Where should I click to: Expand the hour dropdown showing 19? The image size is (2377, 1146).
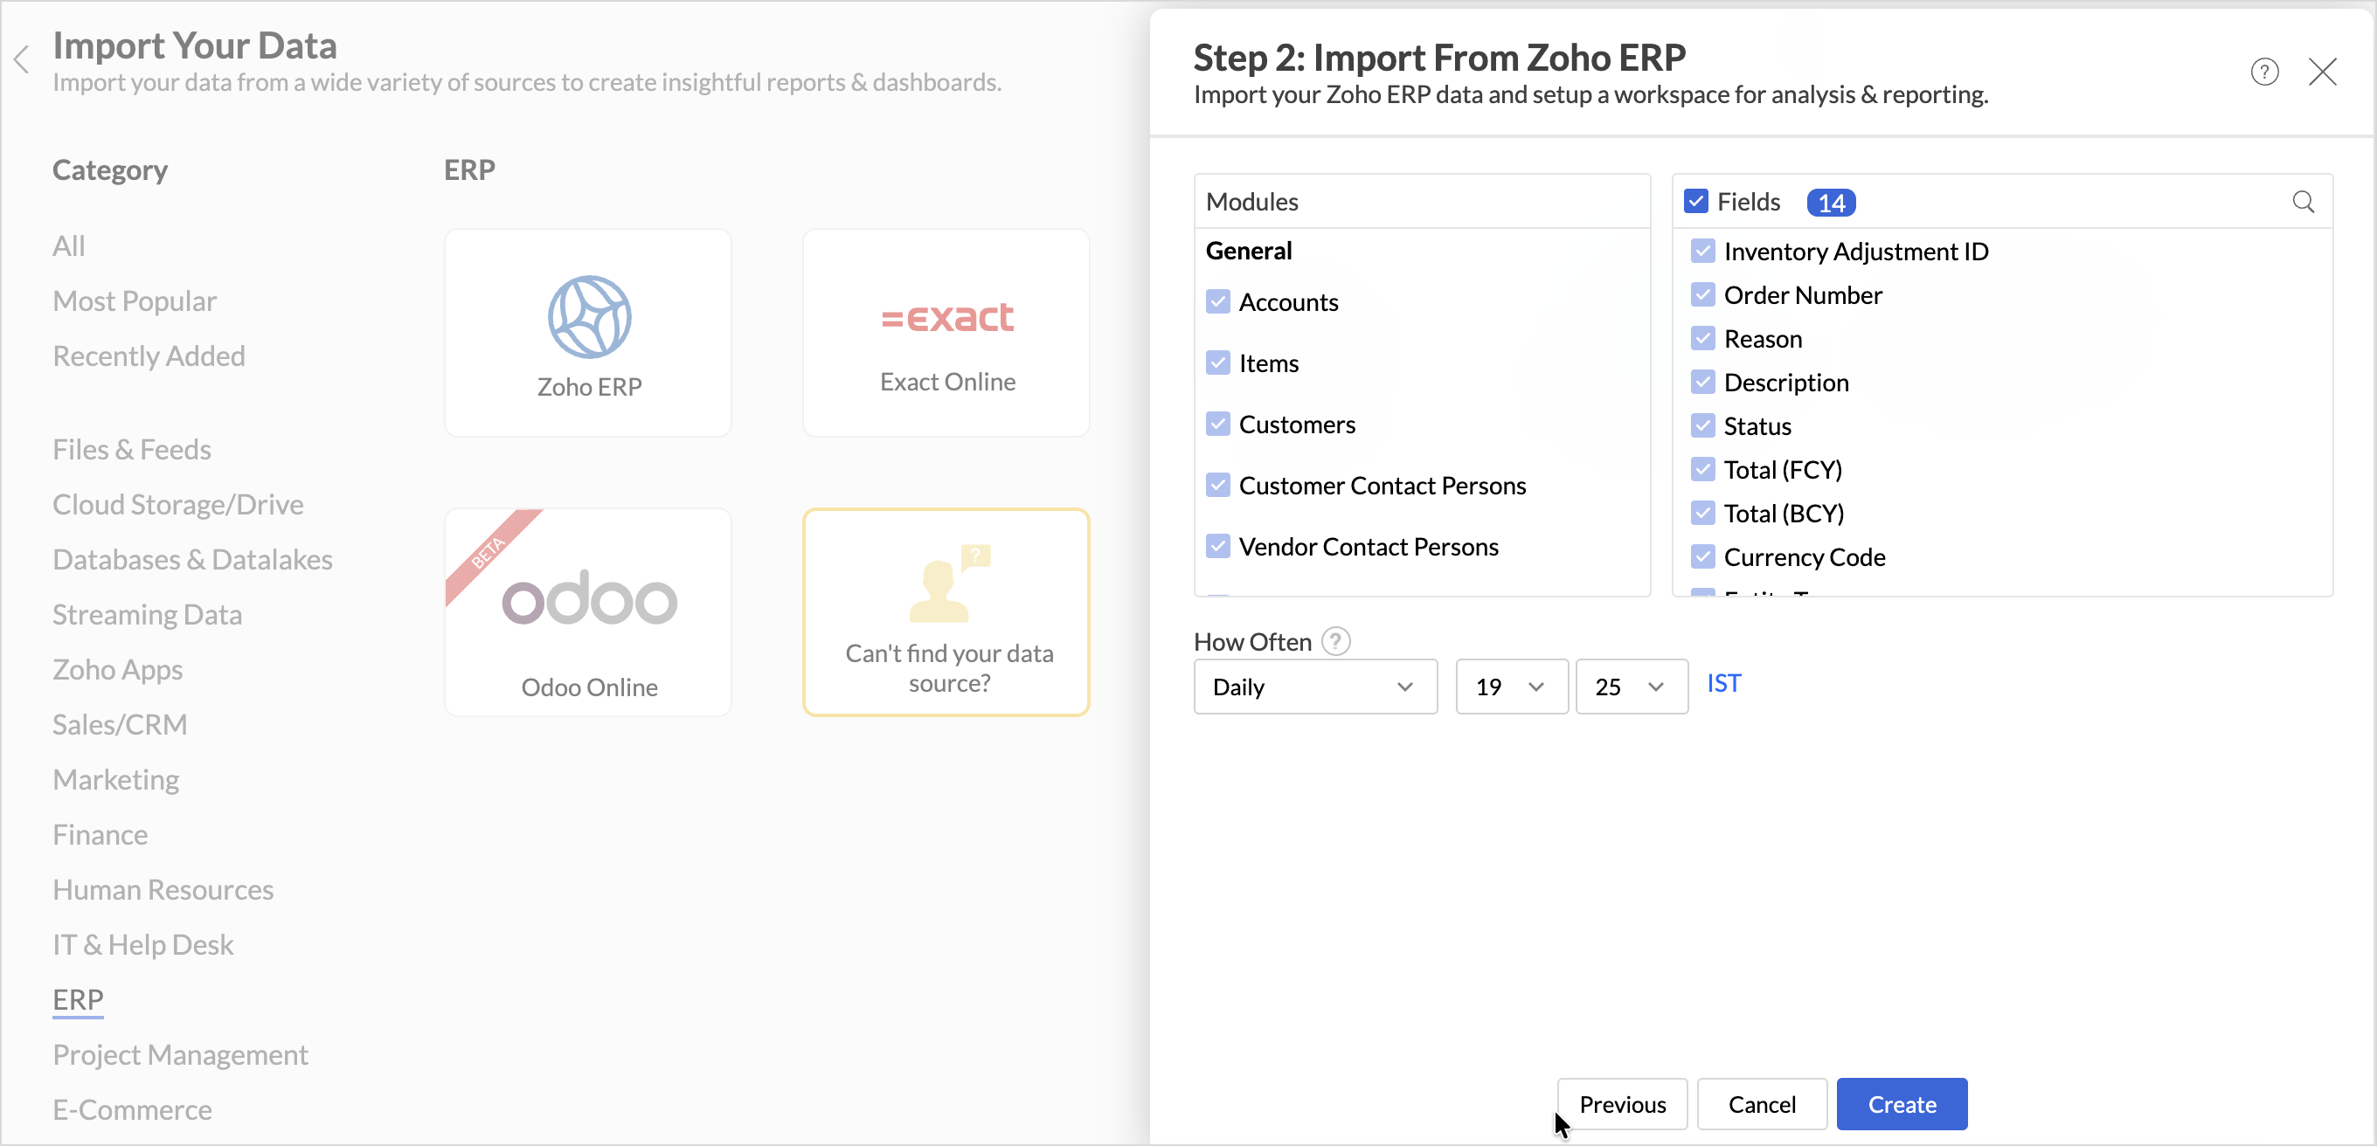[1511, 687]
